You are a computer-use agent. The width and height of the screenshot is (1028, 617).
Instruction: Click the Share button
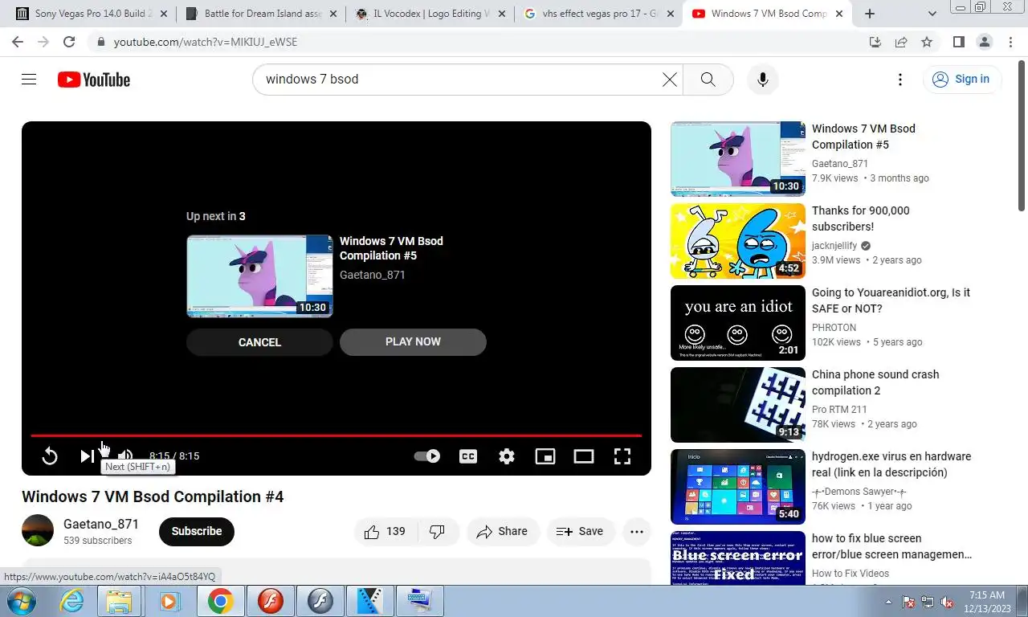click(x=502, y=531)
